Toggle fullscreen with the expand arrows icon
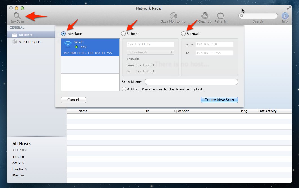 coord(289,8)
